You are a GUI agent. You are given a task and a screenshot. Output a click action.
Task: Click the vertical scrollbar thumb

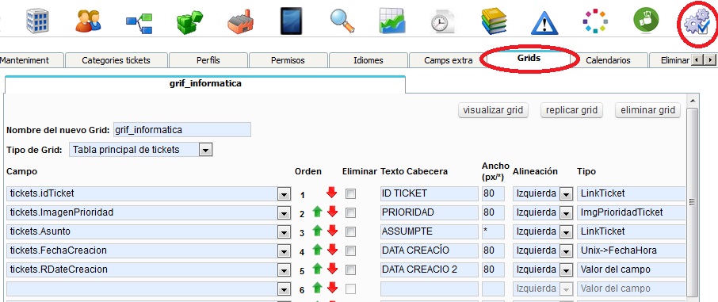(x=693, y=202)
